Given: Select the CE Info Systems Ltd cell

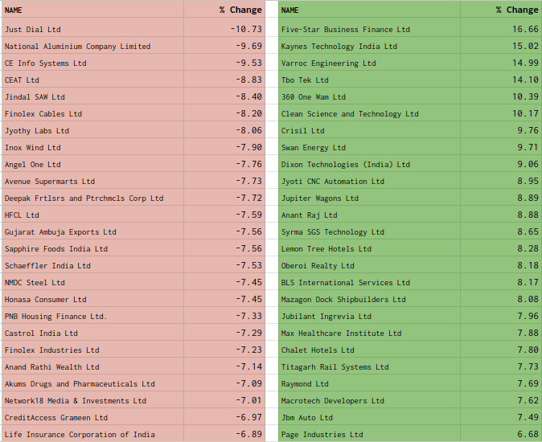Looking at the screenshot, I should [92, 63].
